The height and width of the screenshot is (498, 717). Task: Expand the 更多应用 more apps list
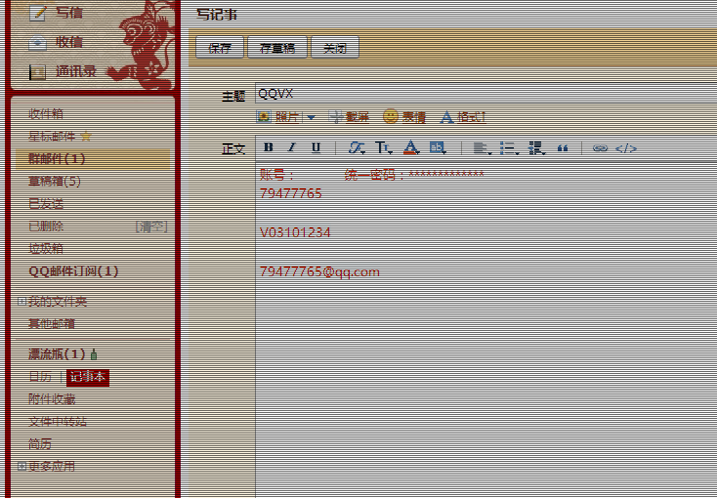tap(21, 467)
